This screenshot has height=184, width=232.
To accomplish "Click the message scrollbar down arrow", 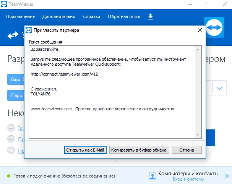I will point(198,134).
